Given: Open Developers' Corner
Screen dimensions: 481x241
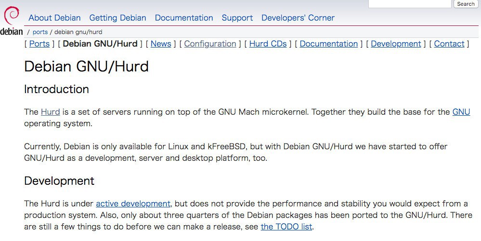Looking at the screenshot, I should click(x=298, y=18).
